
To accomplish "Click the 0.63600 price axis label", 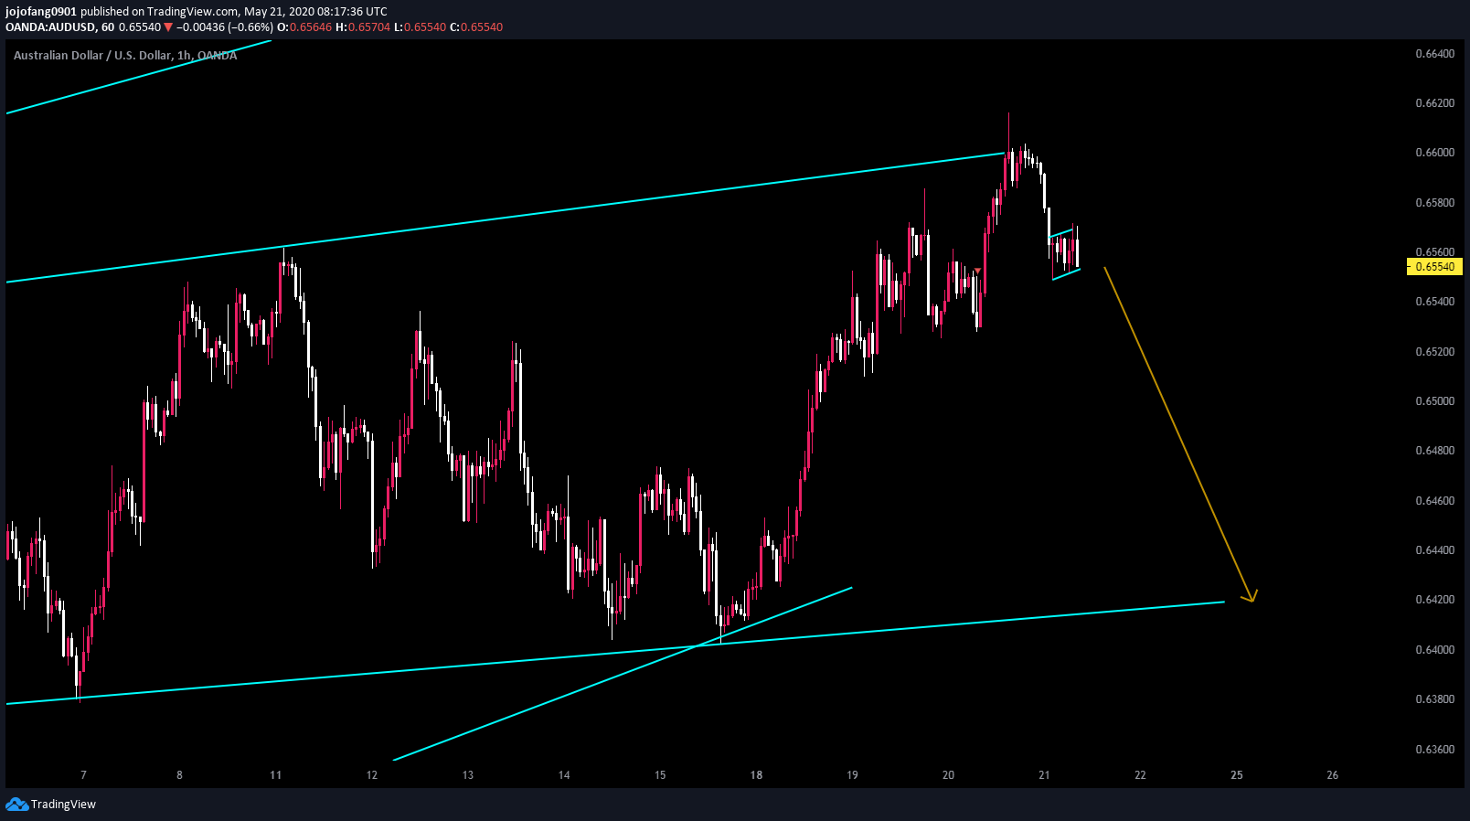I will 1434,750.
